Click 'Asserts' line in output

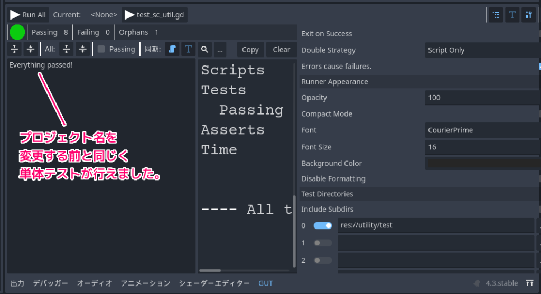click(x=233, y=130)
